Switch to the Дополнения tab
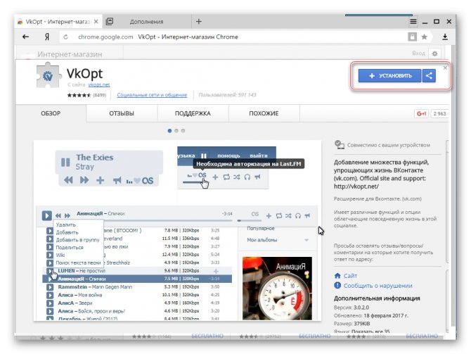Image resolution: width=471 pixels, height=354 pixels. coord(147,22)
